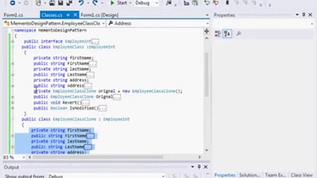
Task: Click the orignal = new EmployeeClassClone() line
Action: pyautogui.click(x=108, y=91)
